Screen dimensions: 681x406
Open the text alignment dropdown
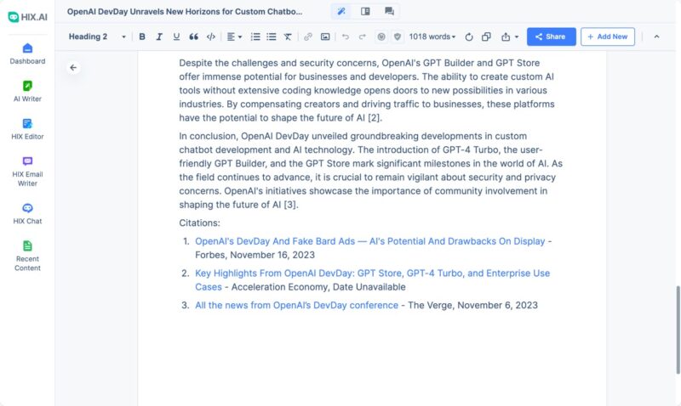coord(234,37)
